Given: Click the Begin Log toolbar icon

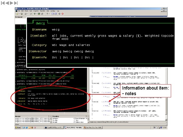Looking at the screenshot, I should pyautogui.click(x=31, y=14).
